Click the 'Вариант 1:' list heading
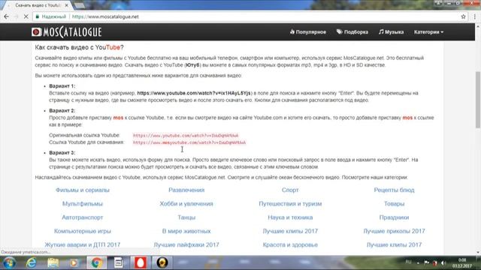Image resolution: width=481 pixels, height=270 pixels. pyautogui.click(x=62, y=86)
